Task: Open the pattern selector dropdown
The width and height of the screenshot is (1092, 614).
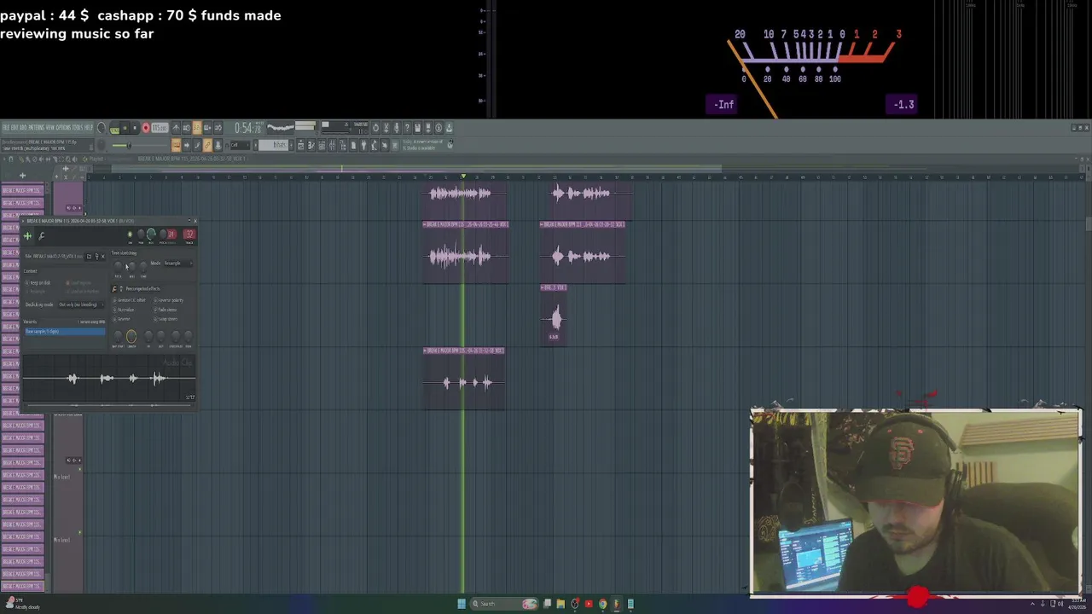Action: pyautogui.click(x=274, y=145)
